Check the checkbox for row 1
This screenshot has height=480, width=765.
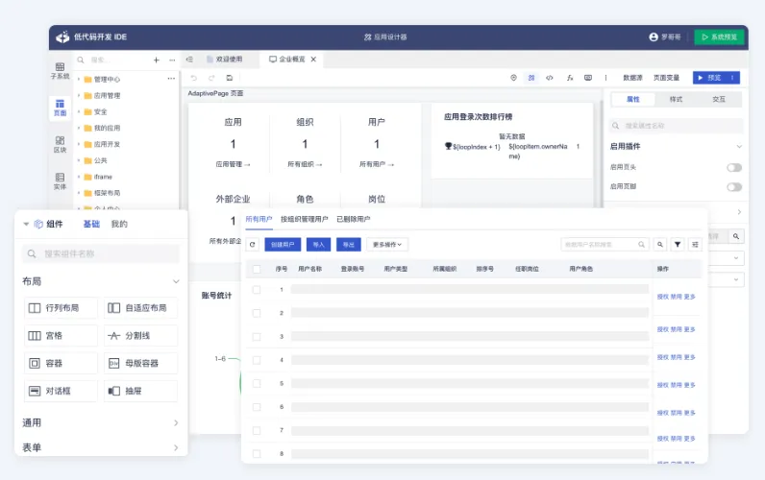257,290
